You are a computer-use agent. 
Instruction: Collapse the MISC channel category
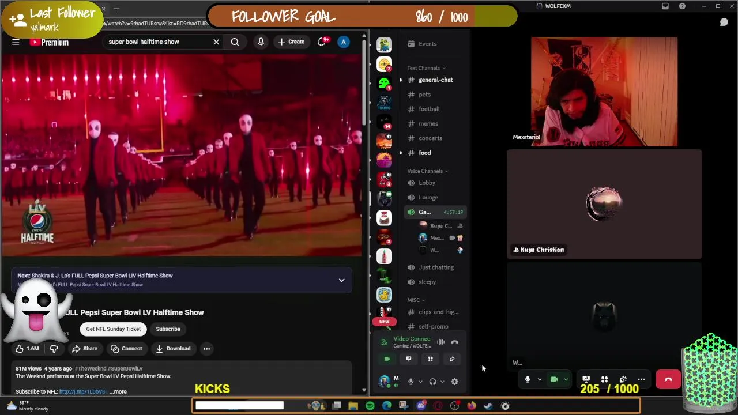coord(416,300)
